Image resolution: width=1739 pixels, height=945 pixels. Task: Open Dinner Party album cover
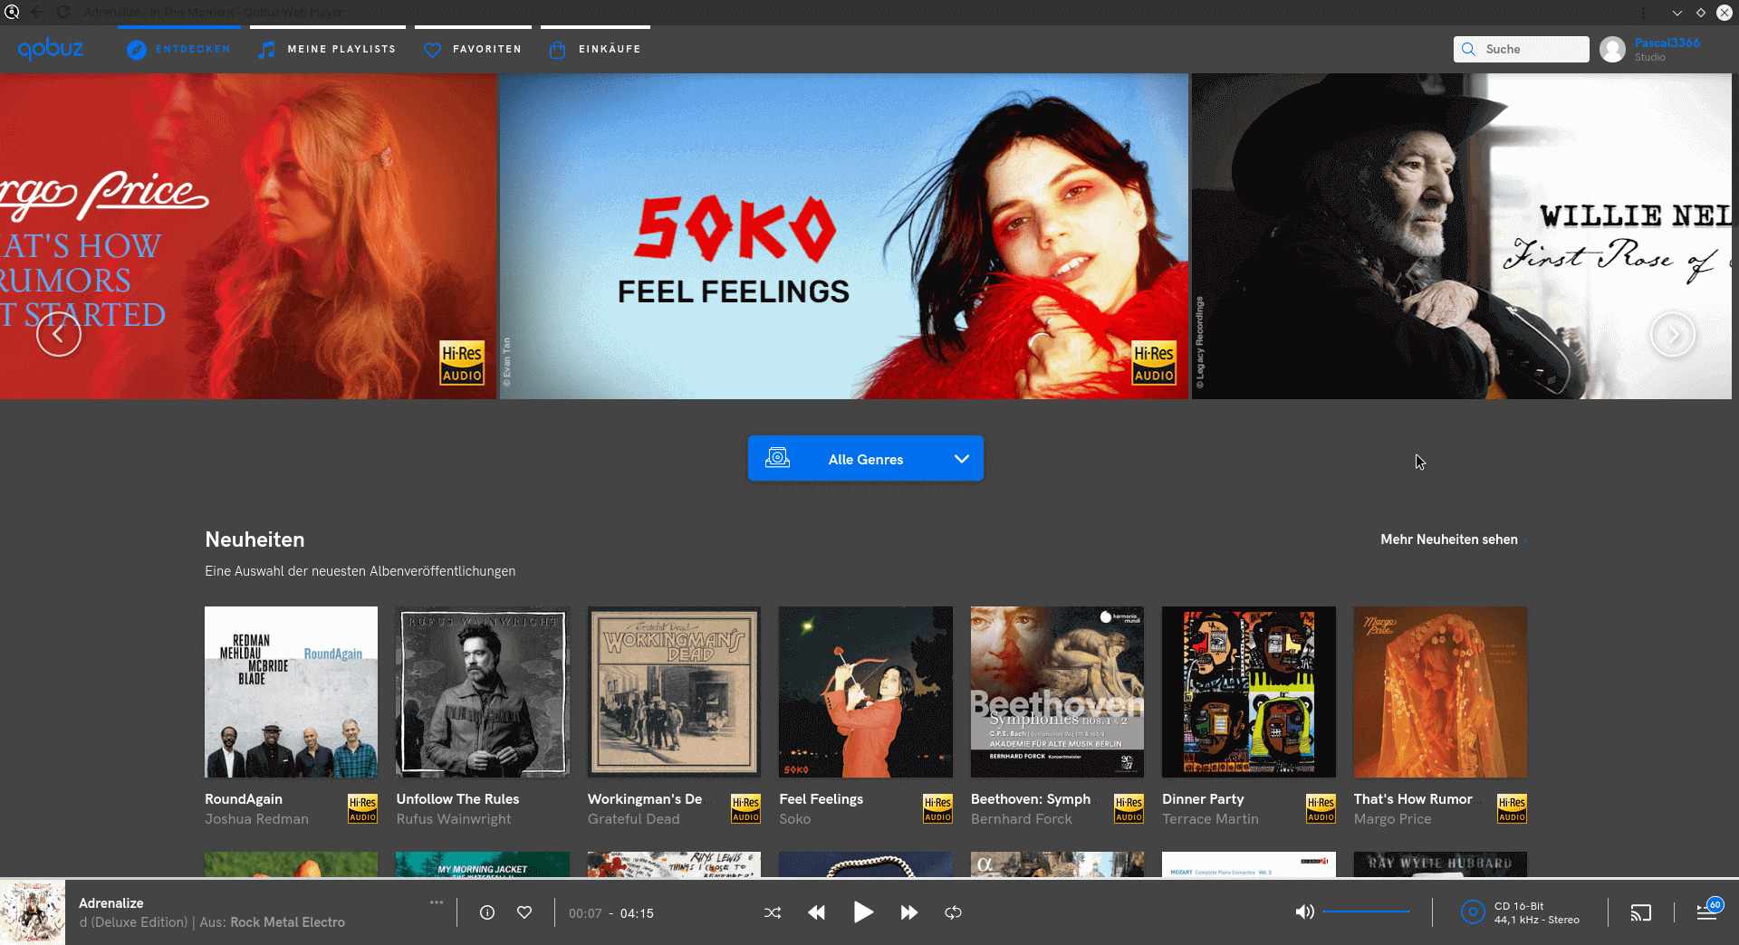1249,692
